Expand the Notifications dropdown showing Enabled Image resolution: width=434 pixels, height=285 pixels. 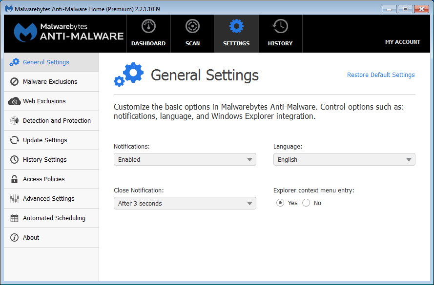coord(185,159)
